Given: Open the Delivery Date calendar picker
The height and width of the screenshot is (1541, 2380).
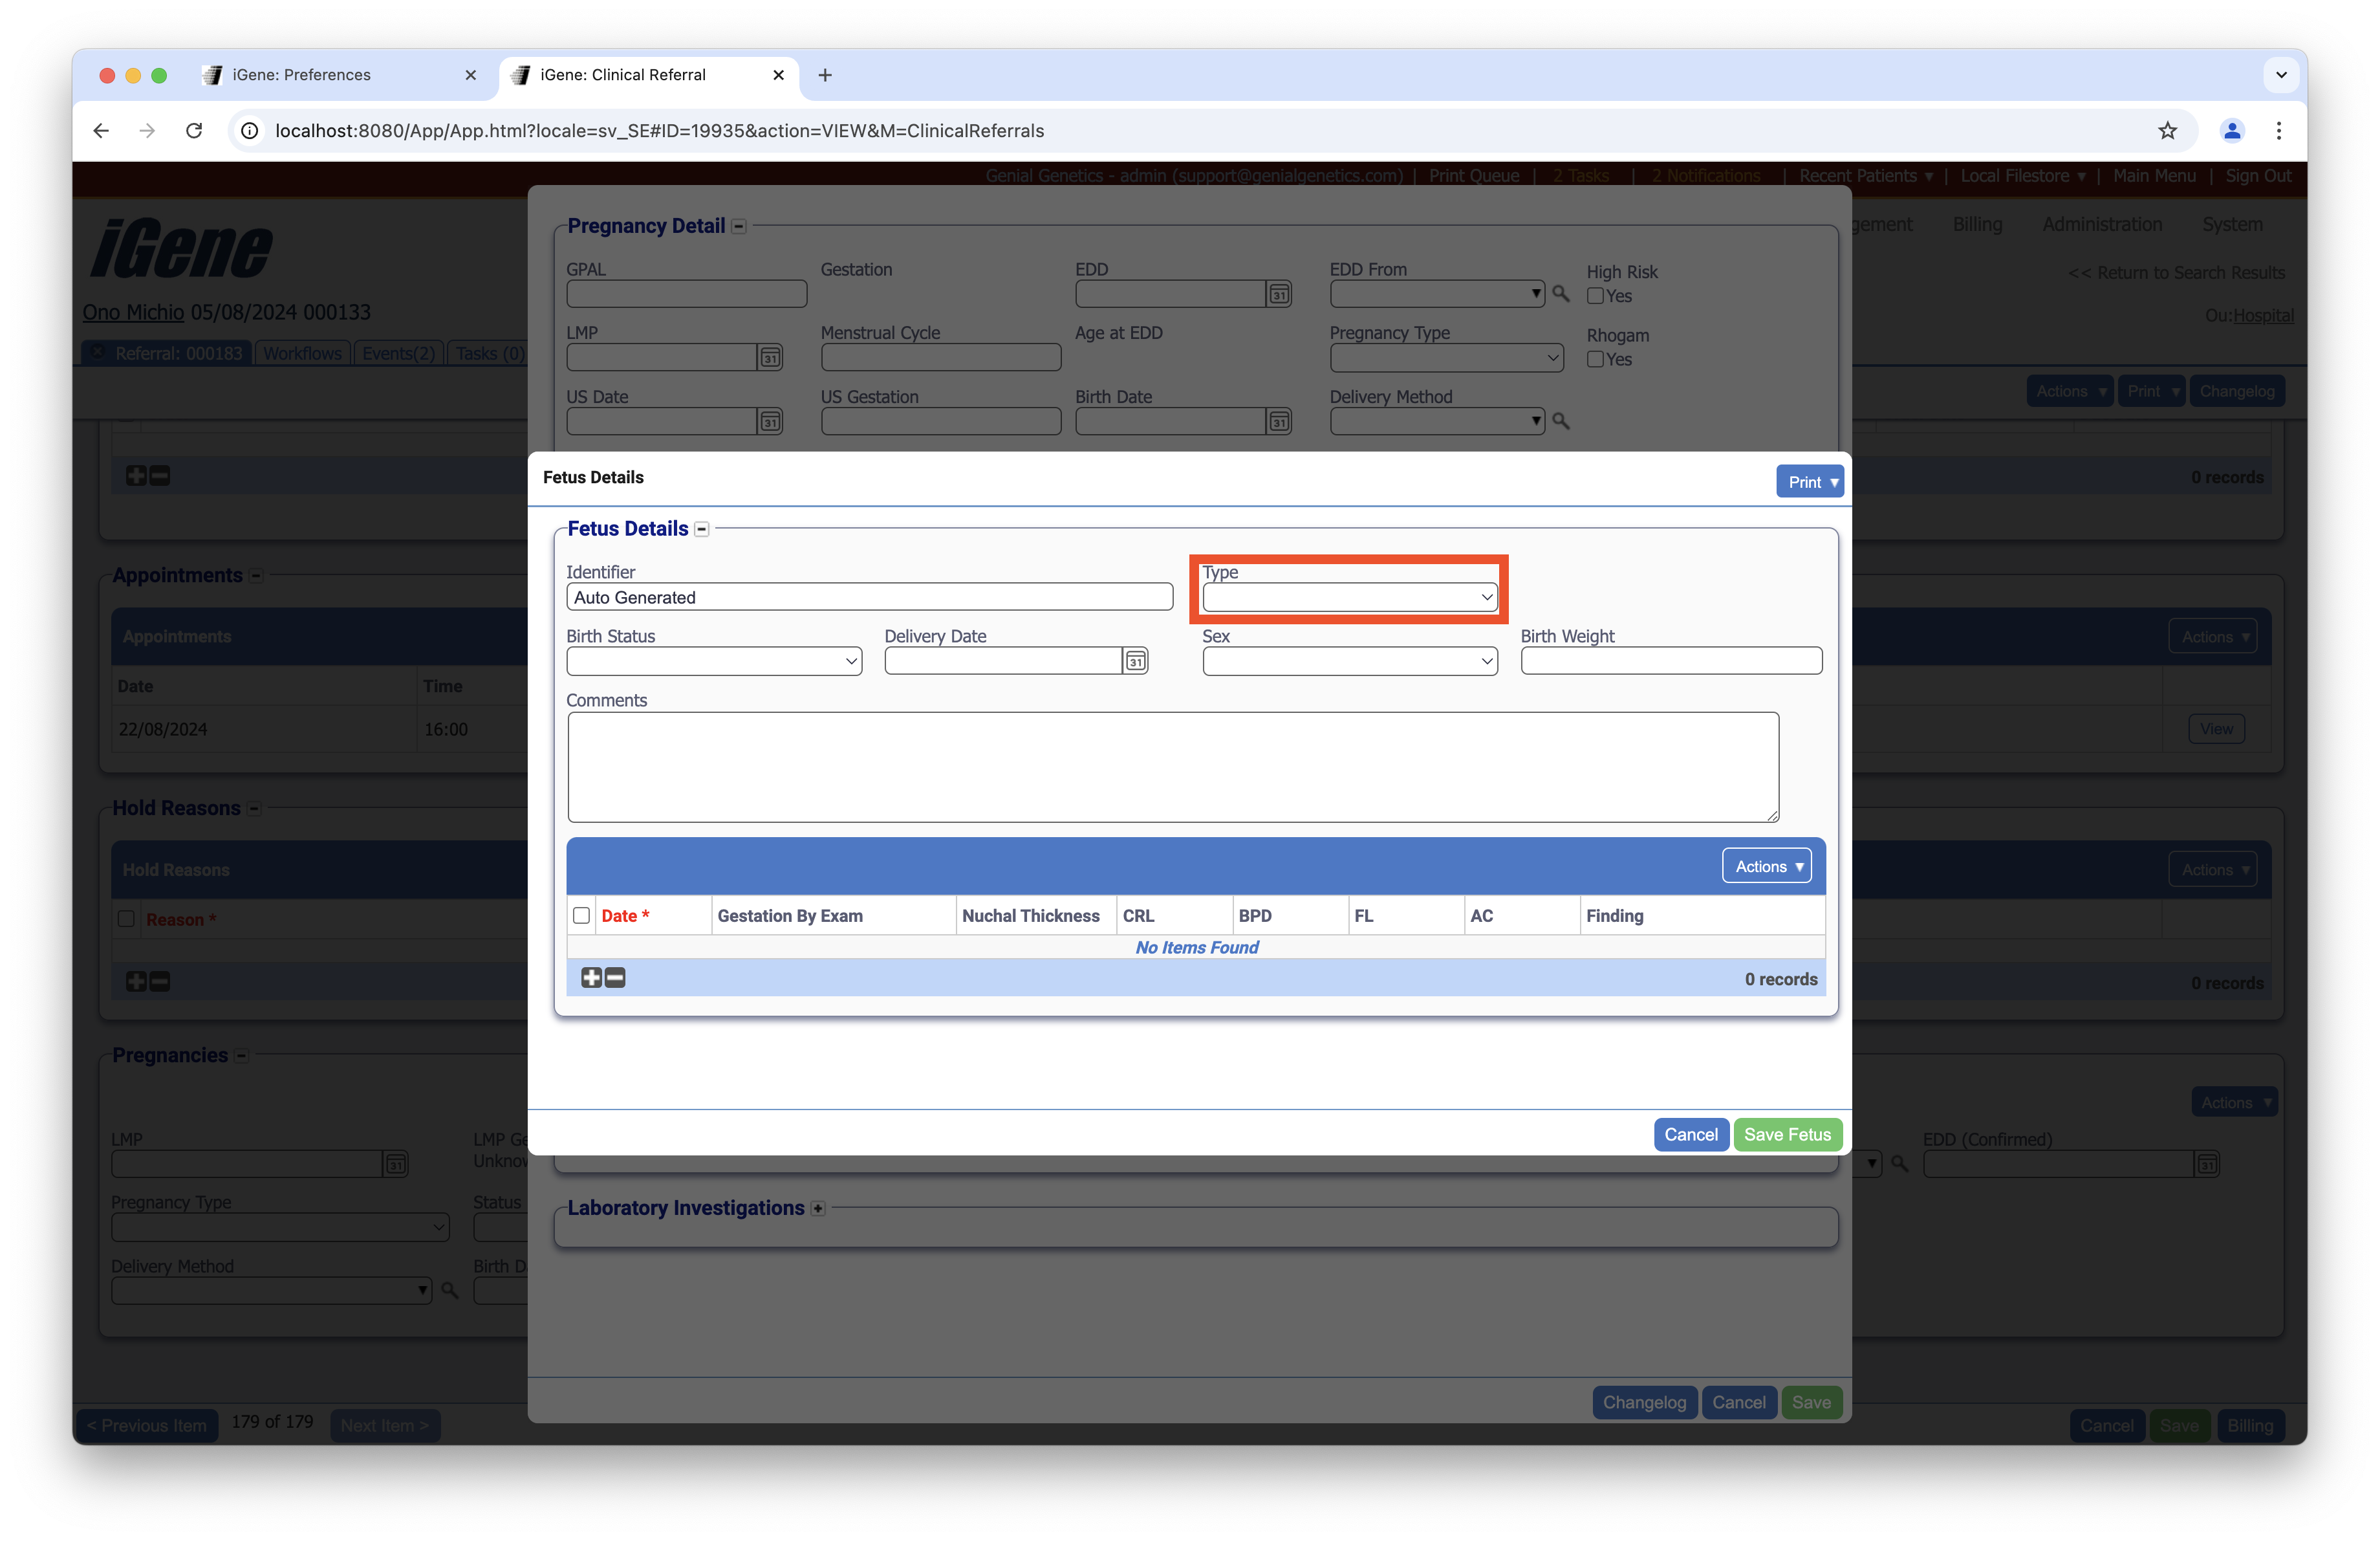Looking at the screenshot, I should click(1135, 661).
